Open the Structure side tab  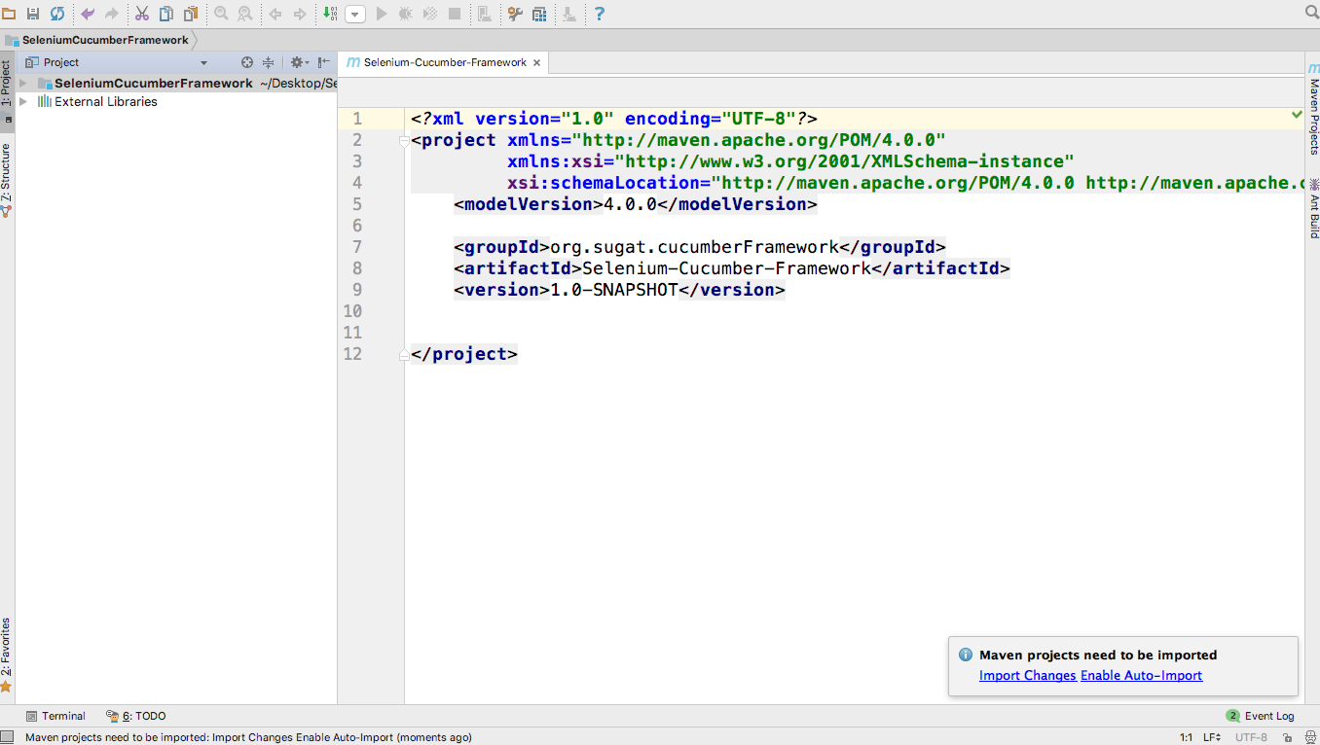pos(7,179)
